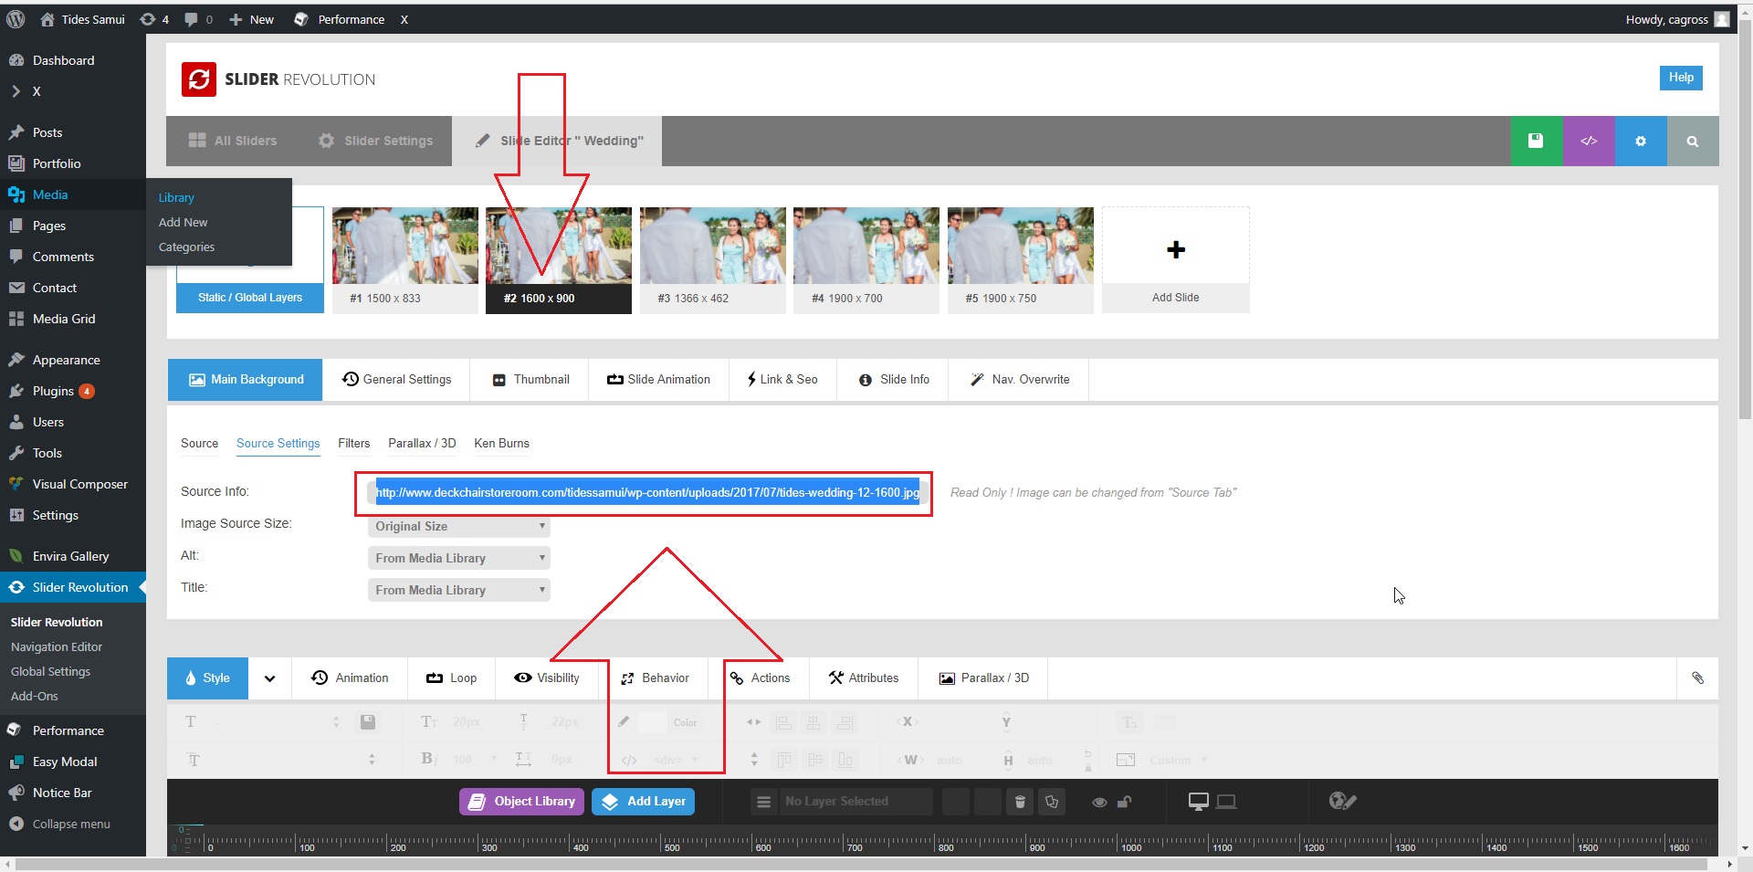Open Envira Gallery sidebar item
This screenshot has height=872, width=1753.
point(73,556)
